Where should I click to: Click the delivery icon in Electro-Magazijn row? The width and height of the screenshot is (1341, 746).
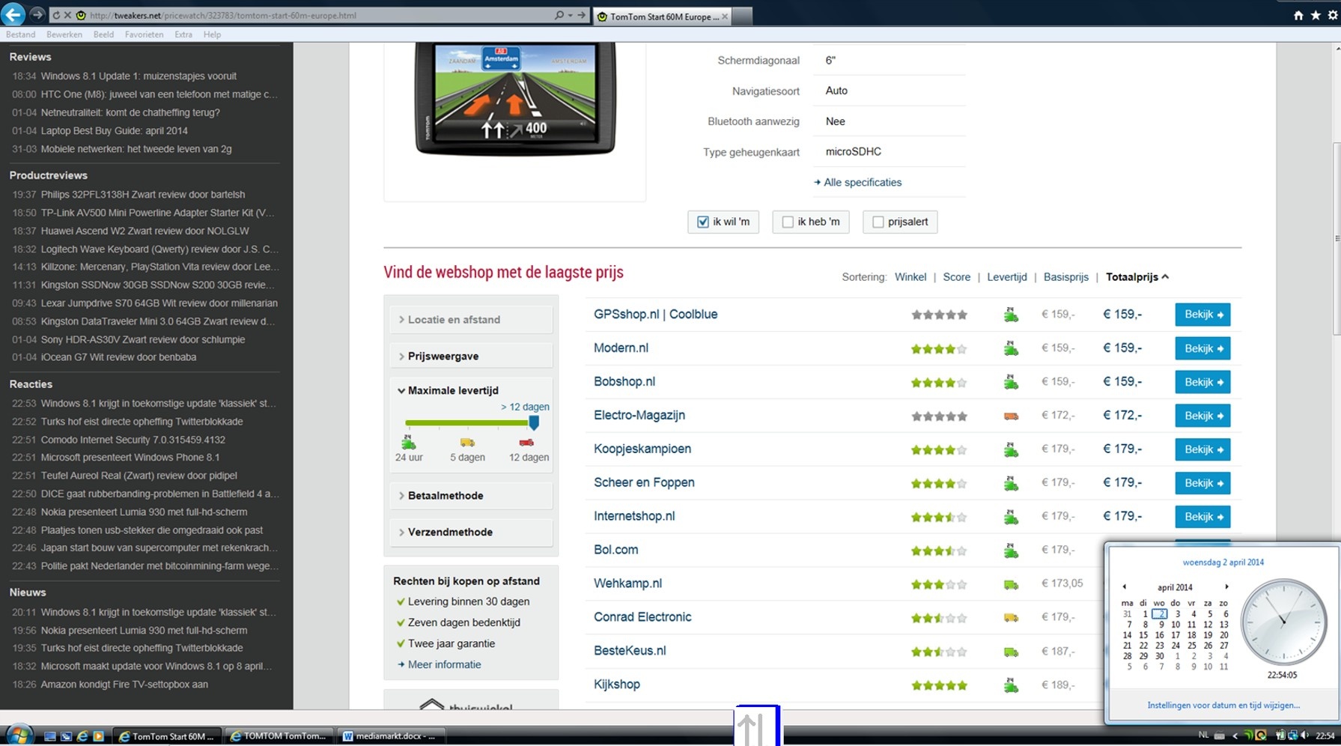[1011, 416]
